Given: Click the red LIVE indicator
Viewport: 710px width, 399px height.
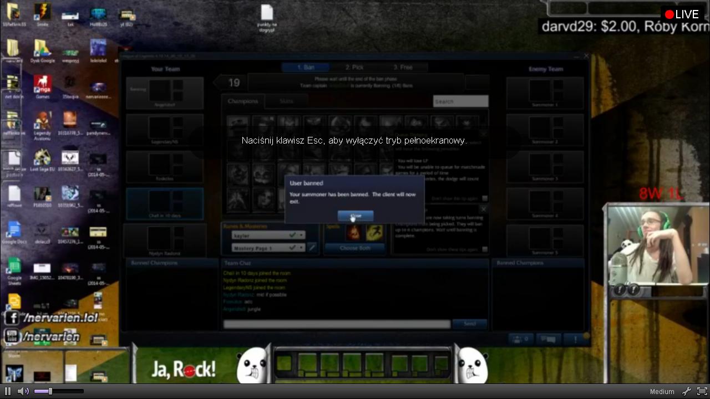Looking at the screenshot, I should pos(682,14).
